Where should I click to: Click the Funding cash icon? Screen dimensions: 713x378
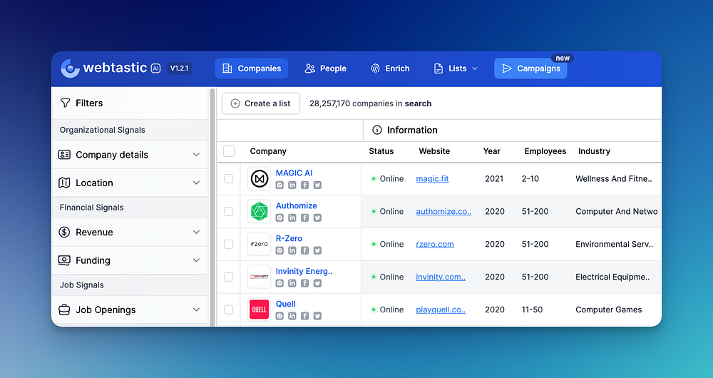tap(64, 260)
